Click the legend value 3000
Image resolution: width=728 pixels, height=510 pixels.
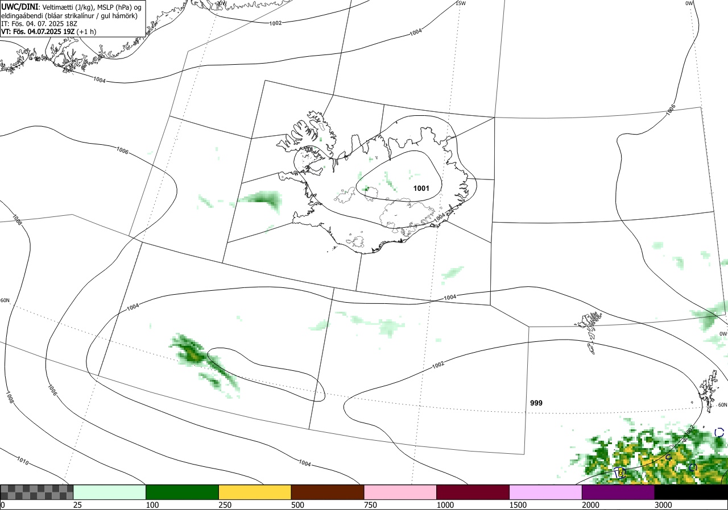(663, 505)
